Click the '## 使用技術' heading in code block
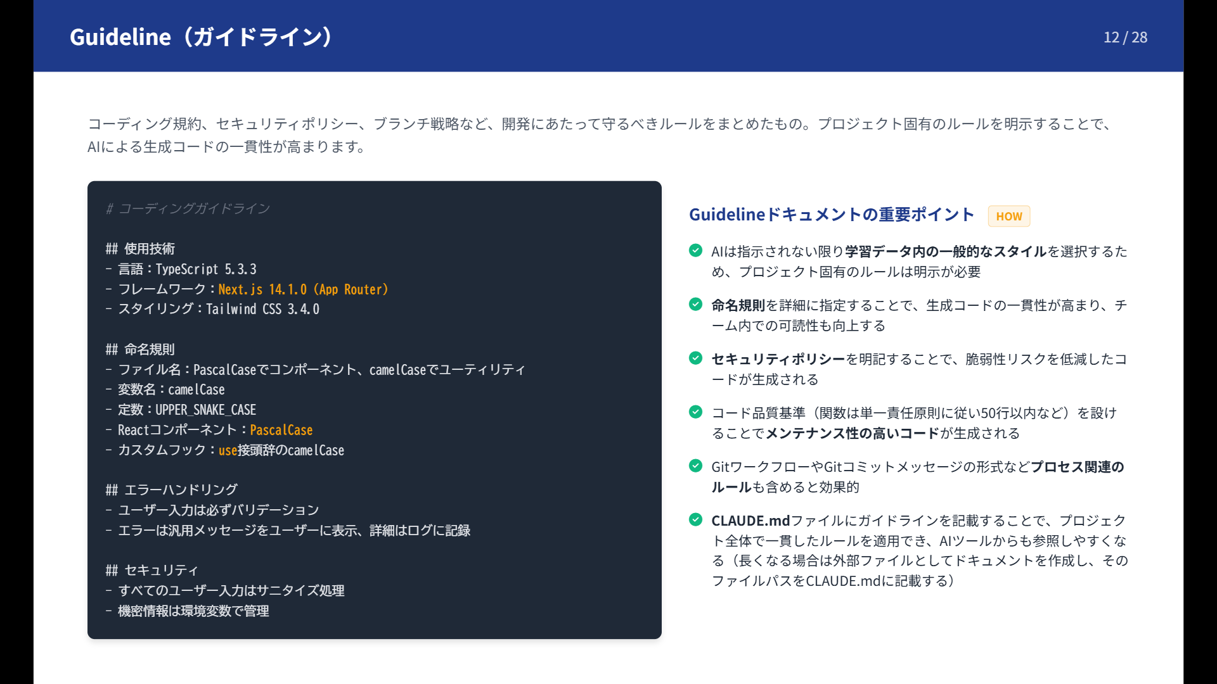This screenshot has height=684, width=1217. click(x=140, y=249)
